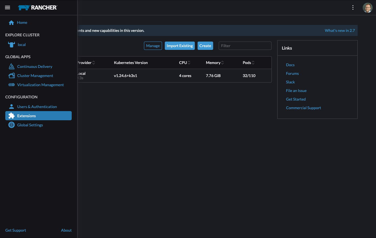Click the Global Settings globe icon

tap(11, 125)
